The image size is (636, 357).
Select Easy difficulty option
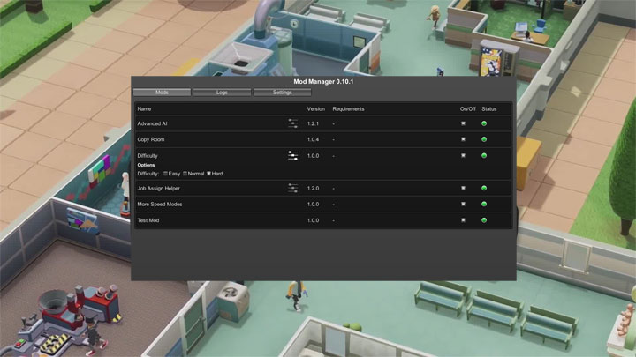[x=171, y=174]
